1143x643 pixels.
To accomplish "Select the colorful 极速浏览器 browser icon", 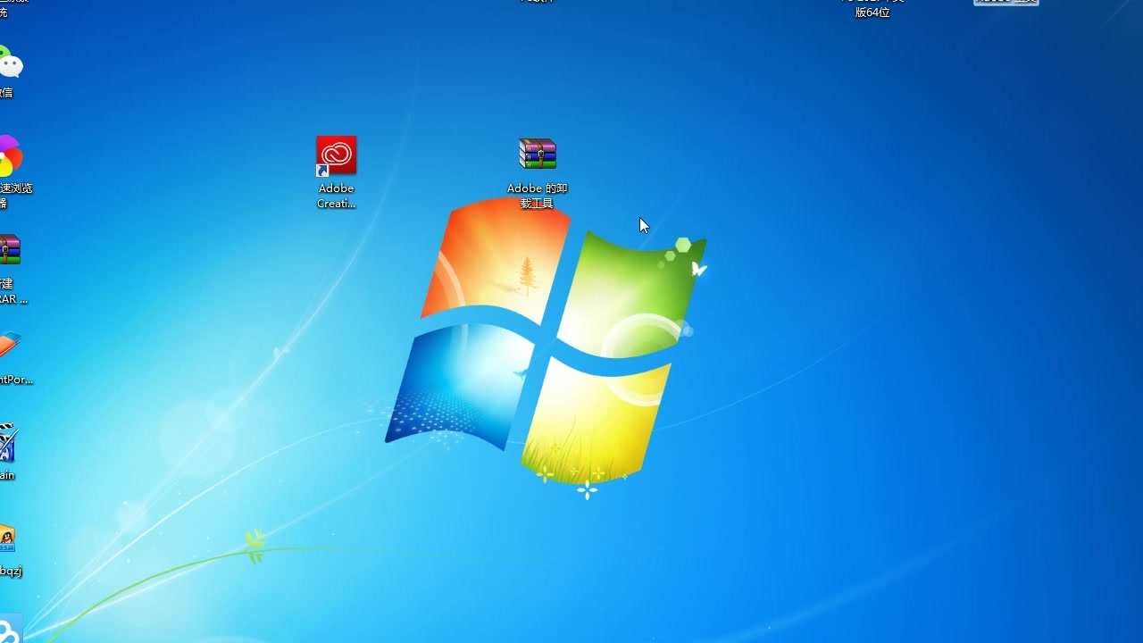I will point(10,157).
